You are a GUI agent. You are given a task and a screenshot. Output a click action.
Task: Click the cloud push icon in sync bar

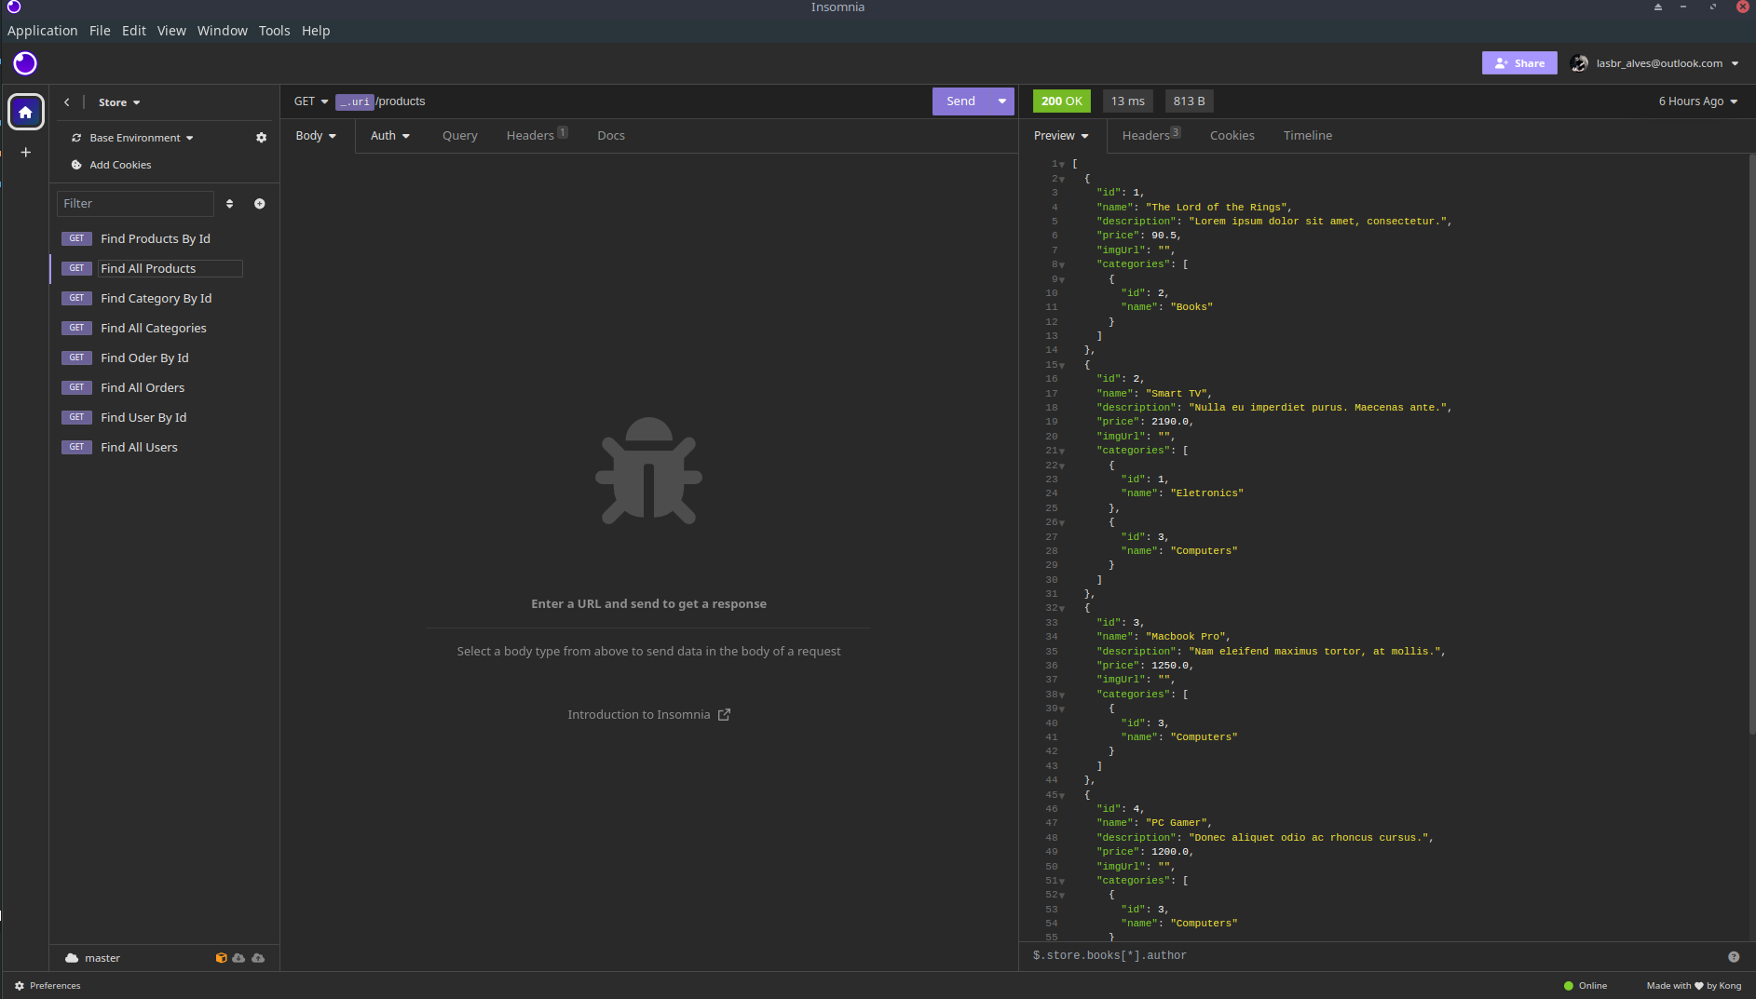[x=258, y=958]
